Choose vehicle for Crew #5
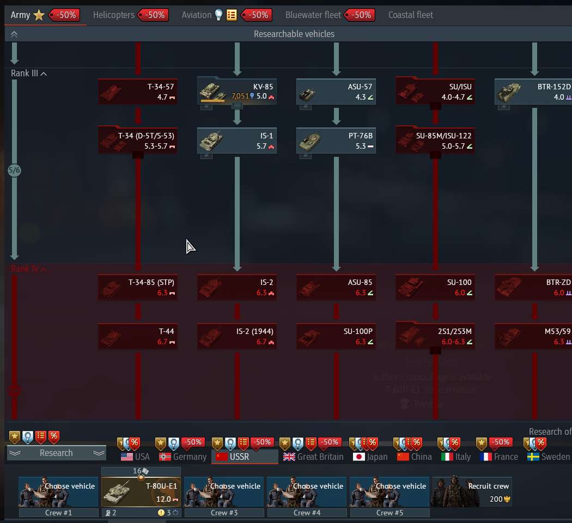This screenshot has height=523, width=572. 390,492
